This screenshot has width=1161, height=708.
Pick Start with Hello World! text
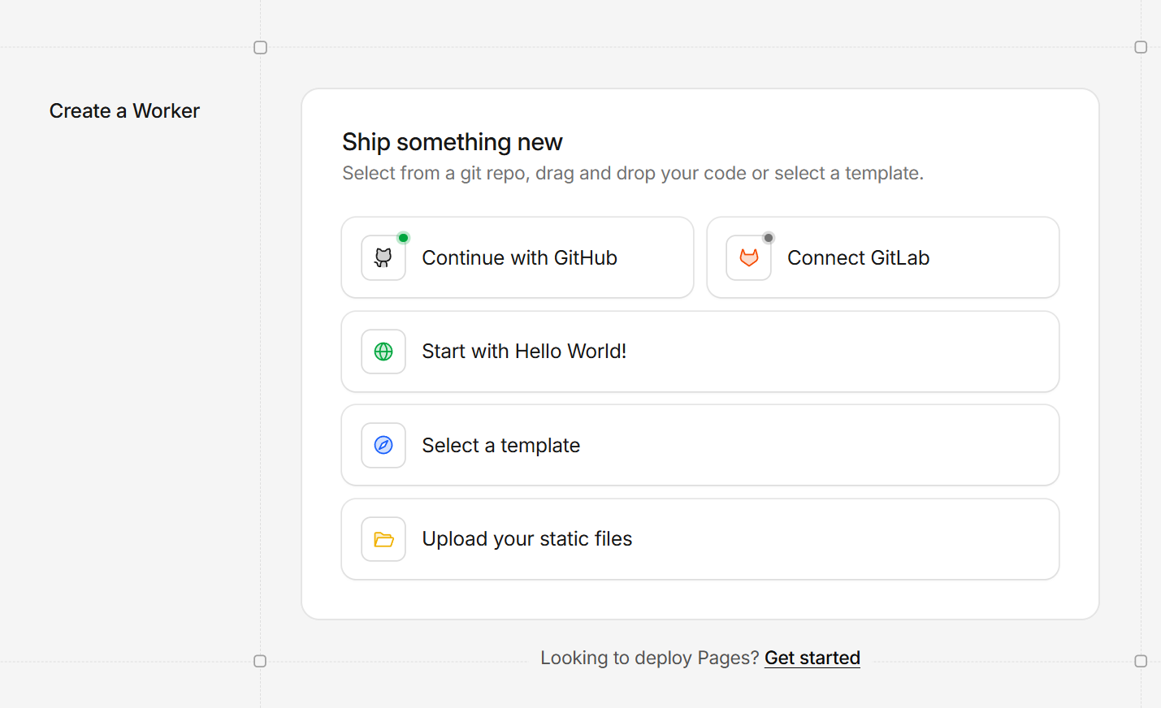524,352
